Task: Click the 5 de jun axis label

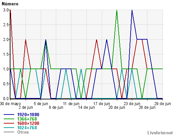Action: 41,104
